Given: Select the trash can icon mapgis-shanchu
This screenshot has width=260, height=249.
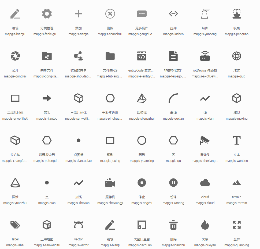Looking at the screenshot, I should click(x=173, y=225).
